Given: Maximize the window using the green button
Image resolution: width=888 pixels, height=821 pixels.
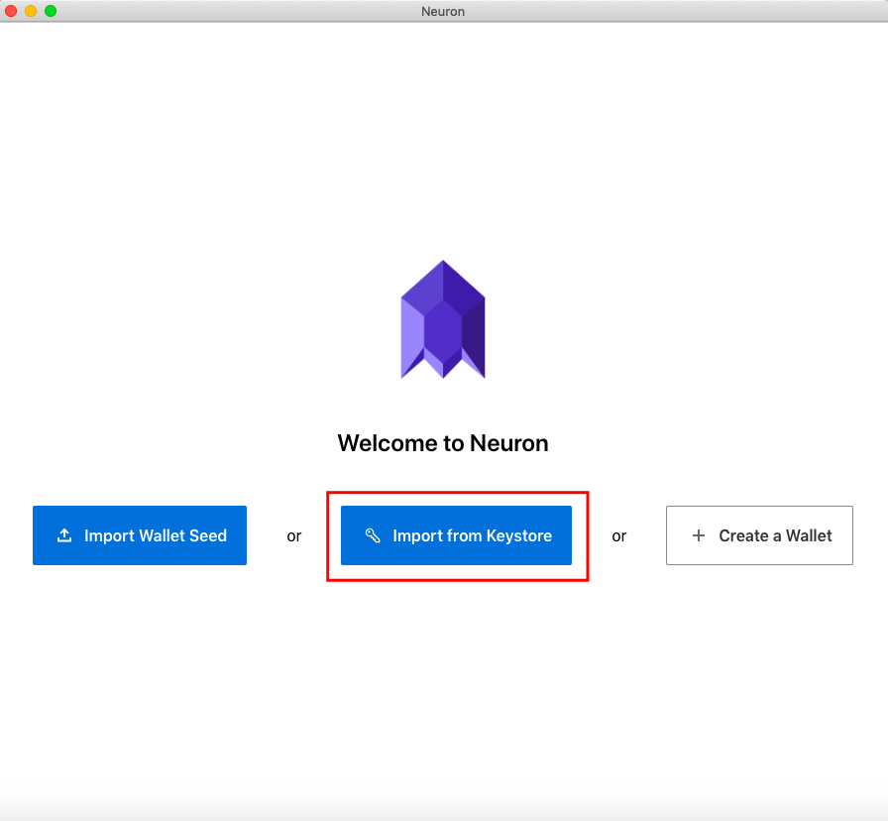Looking at the screenshot, I should pos(51,11).
